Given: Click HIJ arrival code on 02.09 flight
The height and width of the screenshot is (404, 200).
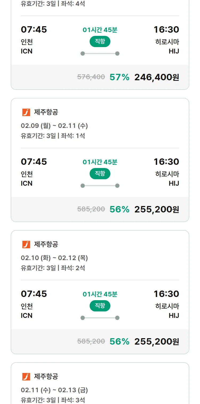Looking at the screenshot, I should (x=174, y=184).
